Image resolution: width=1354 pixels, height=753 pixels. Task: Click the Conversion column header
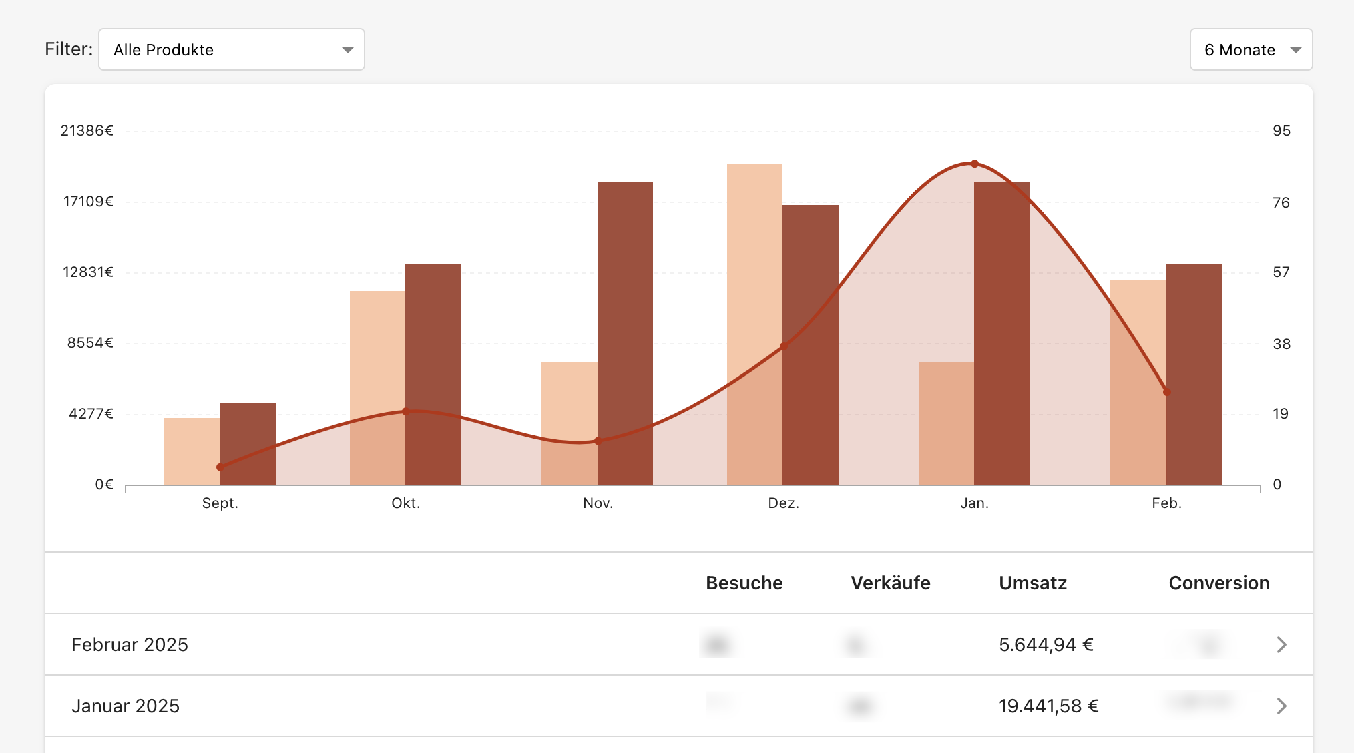click(x=1219, y=583)
